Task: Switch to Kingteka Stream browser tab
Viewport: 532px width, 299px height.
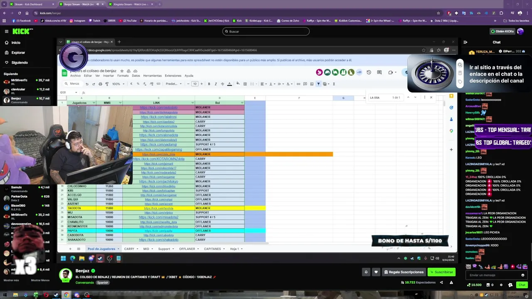Action: (131, 4)
